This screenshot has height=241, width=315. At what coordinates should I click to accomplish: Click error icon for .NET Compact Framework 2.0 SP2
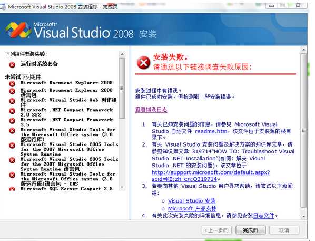click(12, 111)
